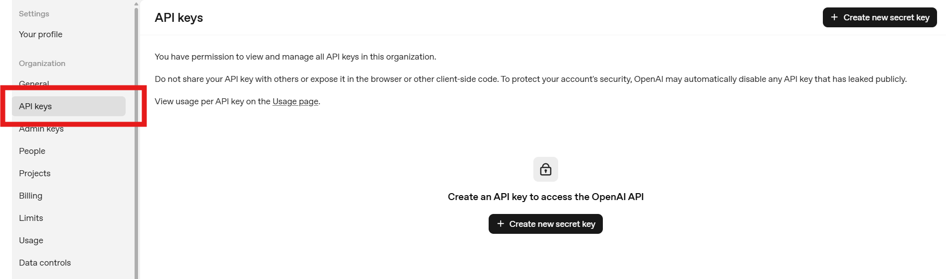Open the Limits settings

[x=31, y=218]
